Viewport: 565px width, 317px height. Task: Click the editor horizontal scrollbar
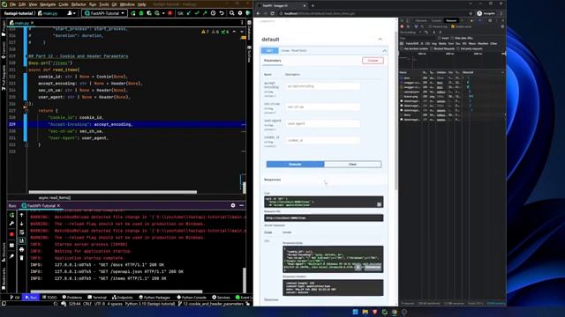[x=113, y=192]
